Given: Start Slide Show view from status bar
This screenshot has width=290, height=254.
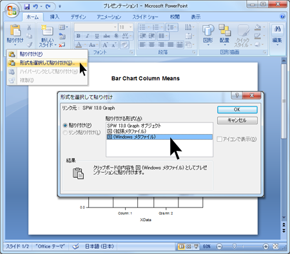Looking at the screenshot, I should [196, 246].
